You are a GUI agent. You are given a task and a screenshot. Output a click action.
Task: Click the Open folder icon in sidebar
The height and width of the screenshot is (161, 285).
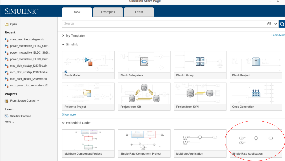7,24
